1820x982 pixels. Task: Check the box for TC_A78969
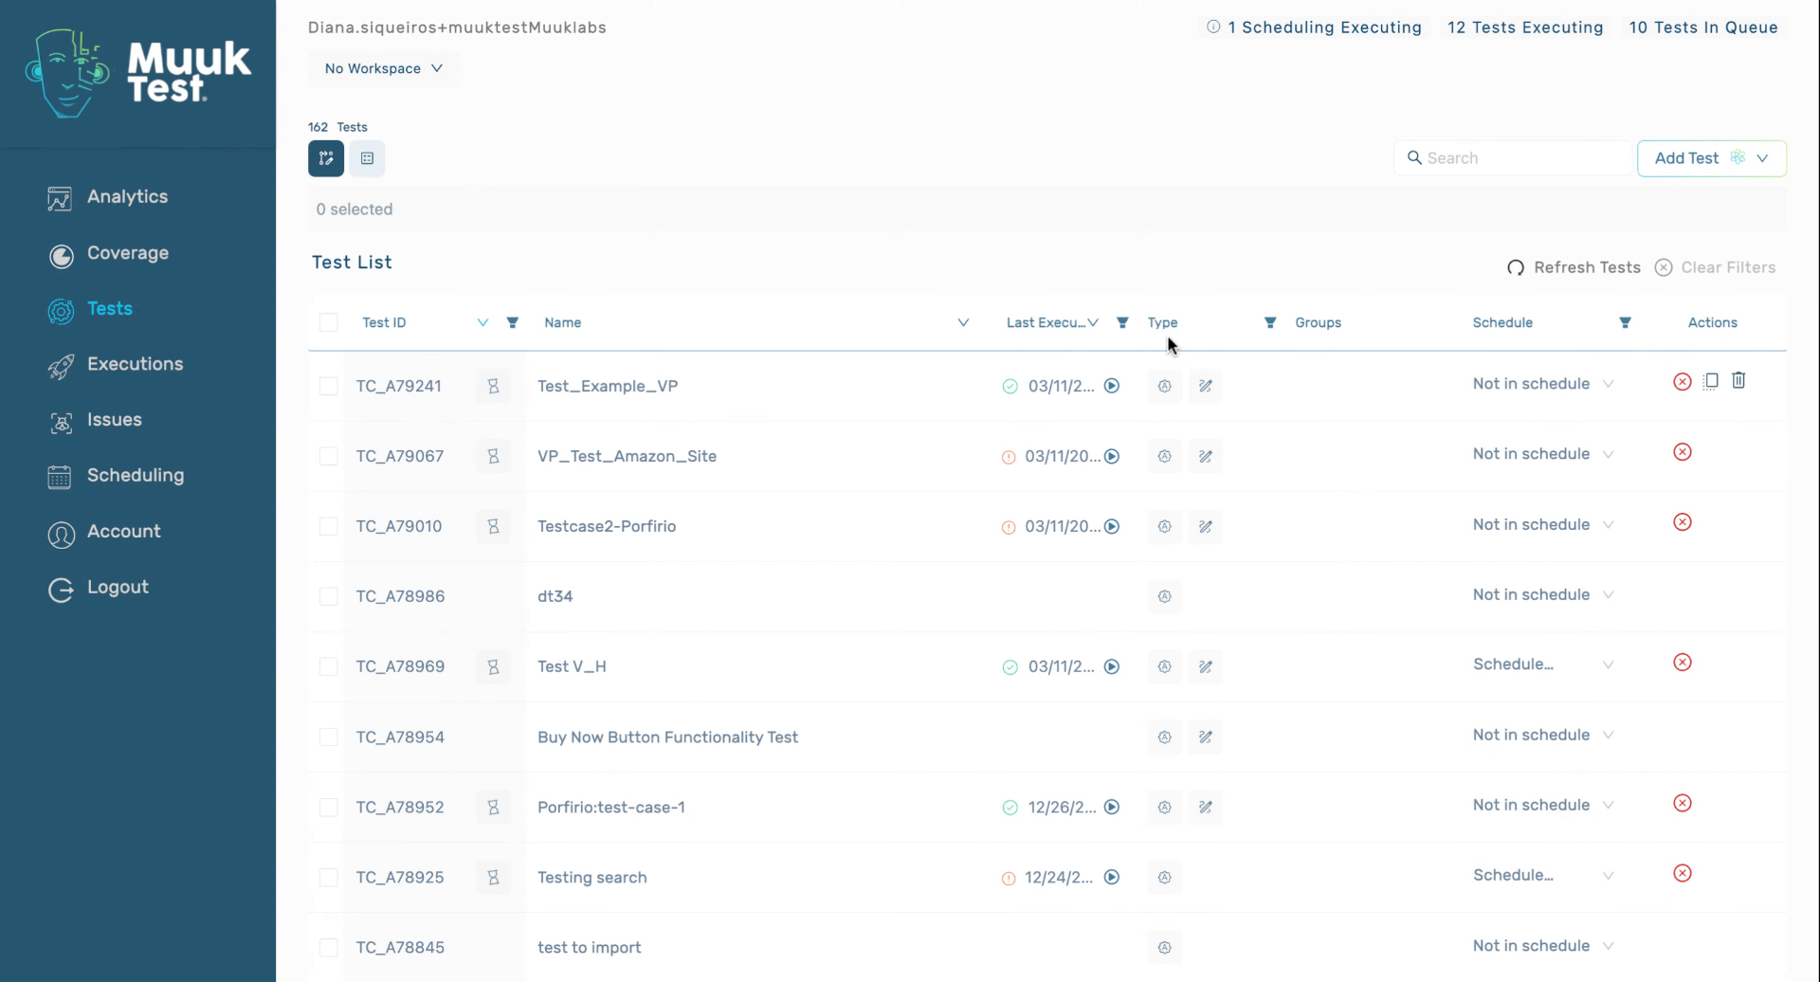[329, 666]
